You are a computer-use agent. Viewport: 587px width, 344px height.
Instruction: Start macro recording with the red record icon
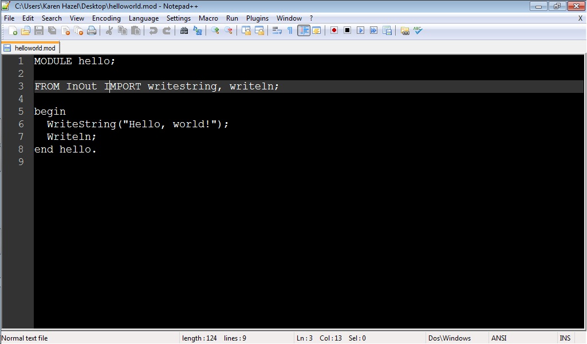click(334, 30)
